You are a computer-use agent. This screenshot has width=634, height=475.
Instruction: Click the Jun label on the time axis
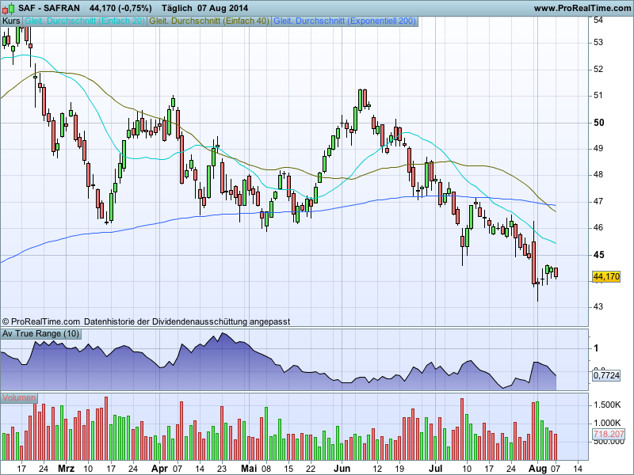[342, 469]
